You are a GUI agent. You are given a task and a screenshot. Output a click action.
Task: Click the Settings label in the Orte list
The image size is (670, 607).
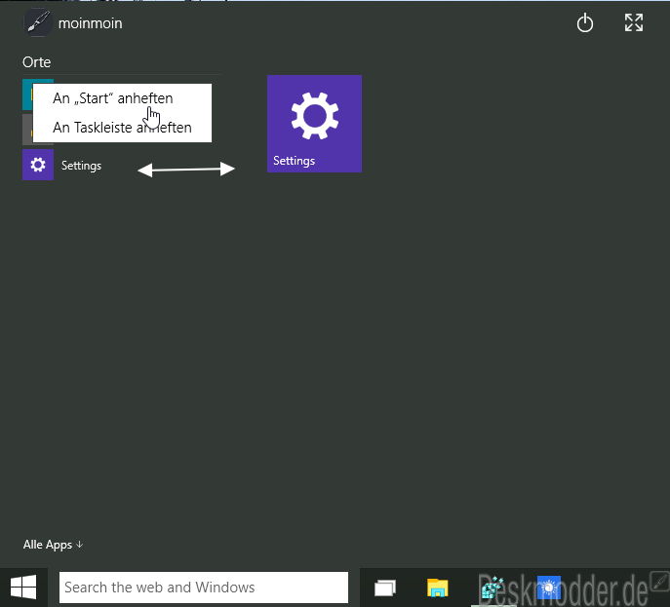click(81, 166)
